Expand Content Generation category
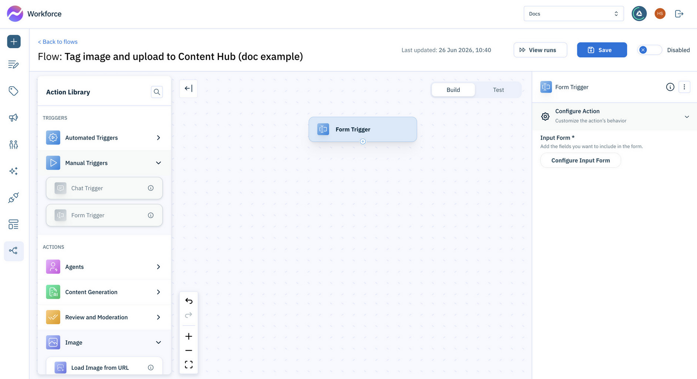Screen dimensions: 697x379 point(104,292)
